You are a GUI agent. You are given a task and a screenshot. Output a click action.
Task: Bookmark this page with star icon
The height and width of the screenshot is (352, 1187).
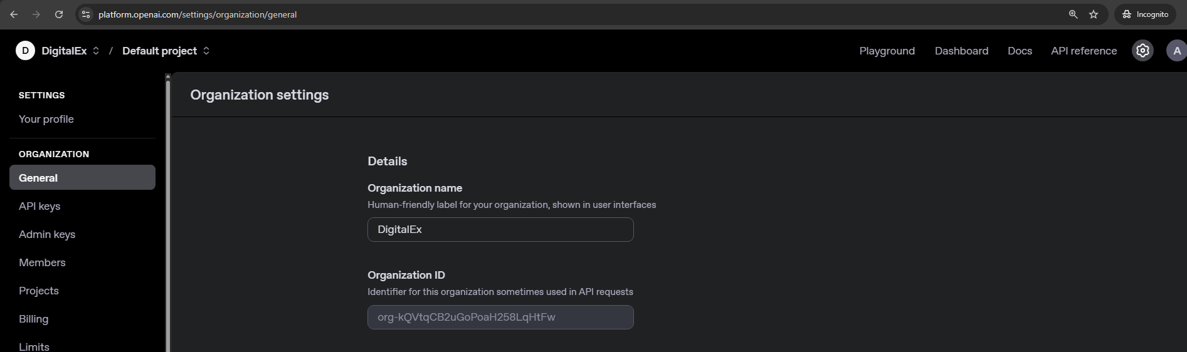(x=1094, y=14)
